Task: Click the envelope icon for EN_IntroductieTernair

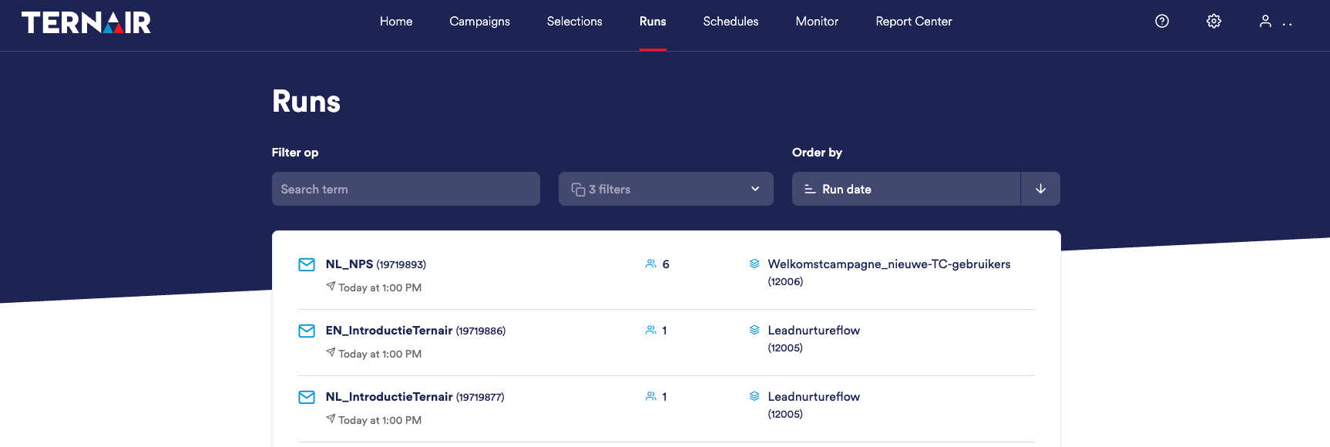Action: point(307,331)
